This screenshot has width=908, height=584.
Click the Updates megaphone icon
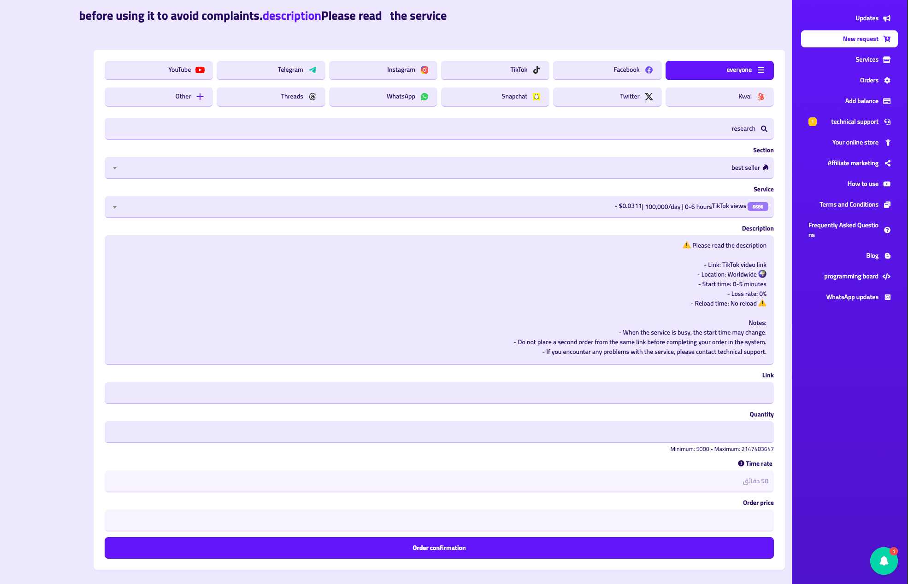[887, 18]
